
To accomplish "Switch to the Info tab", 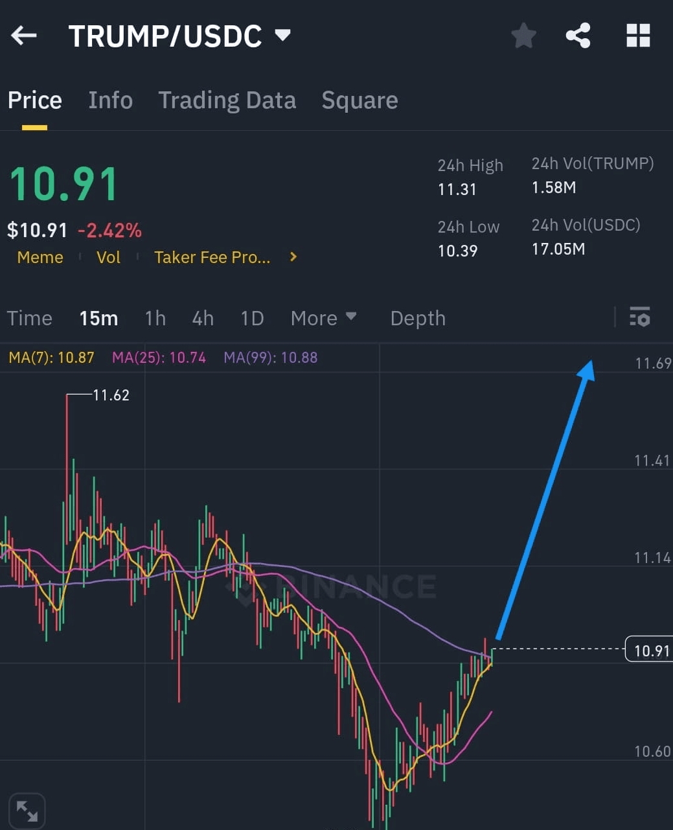I will 110,100.
